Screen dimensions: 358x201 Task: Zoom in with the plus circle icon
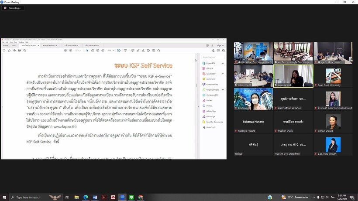pyautogui.click(x=103, y=51)
